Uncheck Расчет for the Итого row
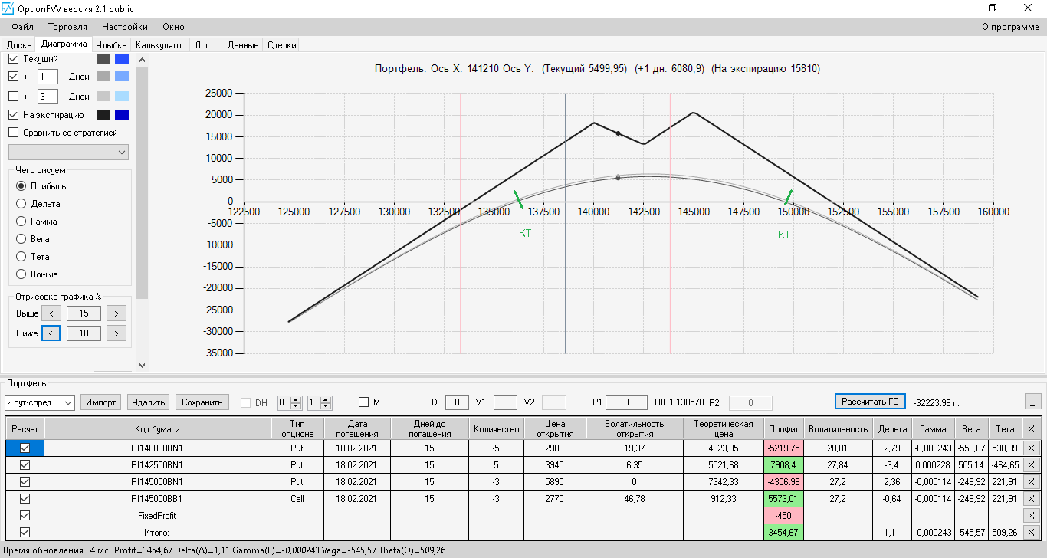The width and height of the screenshot is (1047, 558). [x=25, y=533]
